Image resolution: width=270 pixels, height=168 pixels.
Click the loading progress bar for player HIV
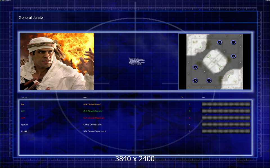(x=226, y=111)
